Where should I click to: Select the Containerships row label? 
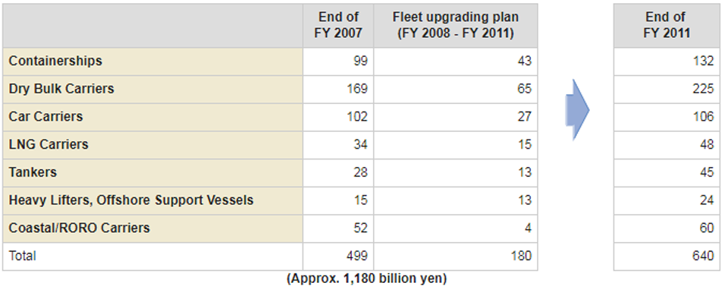point(55,61)
